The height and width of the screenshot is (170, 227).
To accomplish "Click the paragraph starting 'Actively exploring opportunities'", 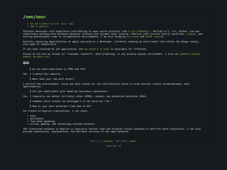I will [x=111, y=43].
